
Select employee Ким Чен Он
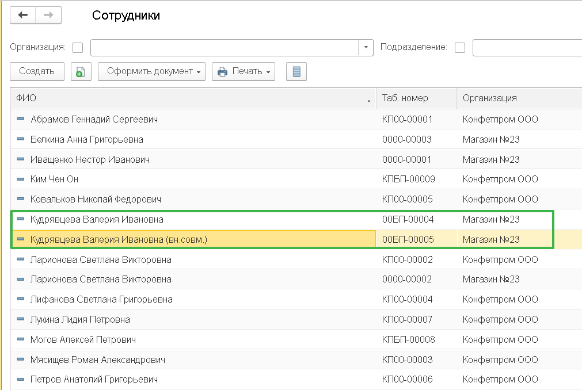(x=54, y=179)
